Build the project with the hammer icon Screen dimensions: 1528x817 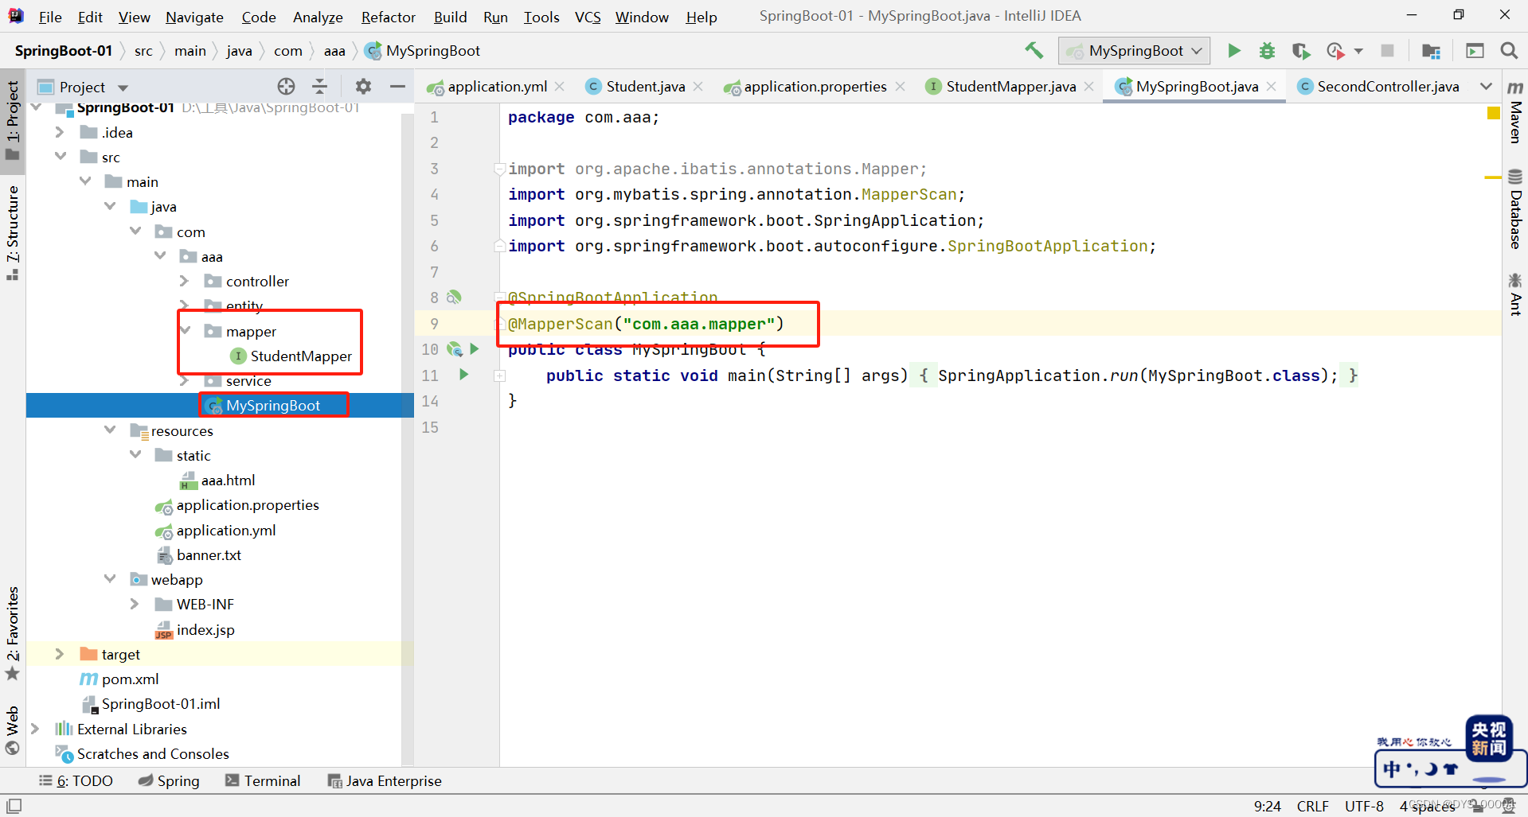(1033, 50)
